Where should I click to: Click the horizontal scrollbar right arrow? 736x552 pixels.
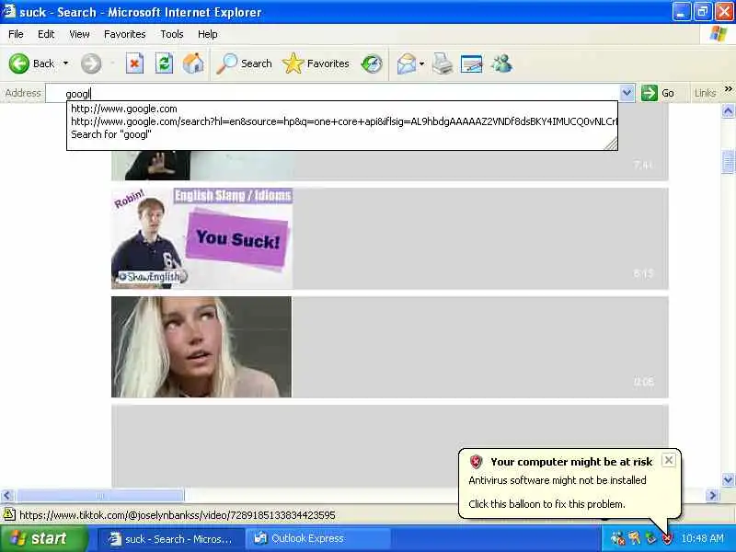tap(712, 495)
